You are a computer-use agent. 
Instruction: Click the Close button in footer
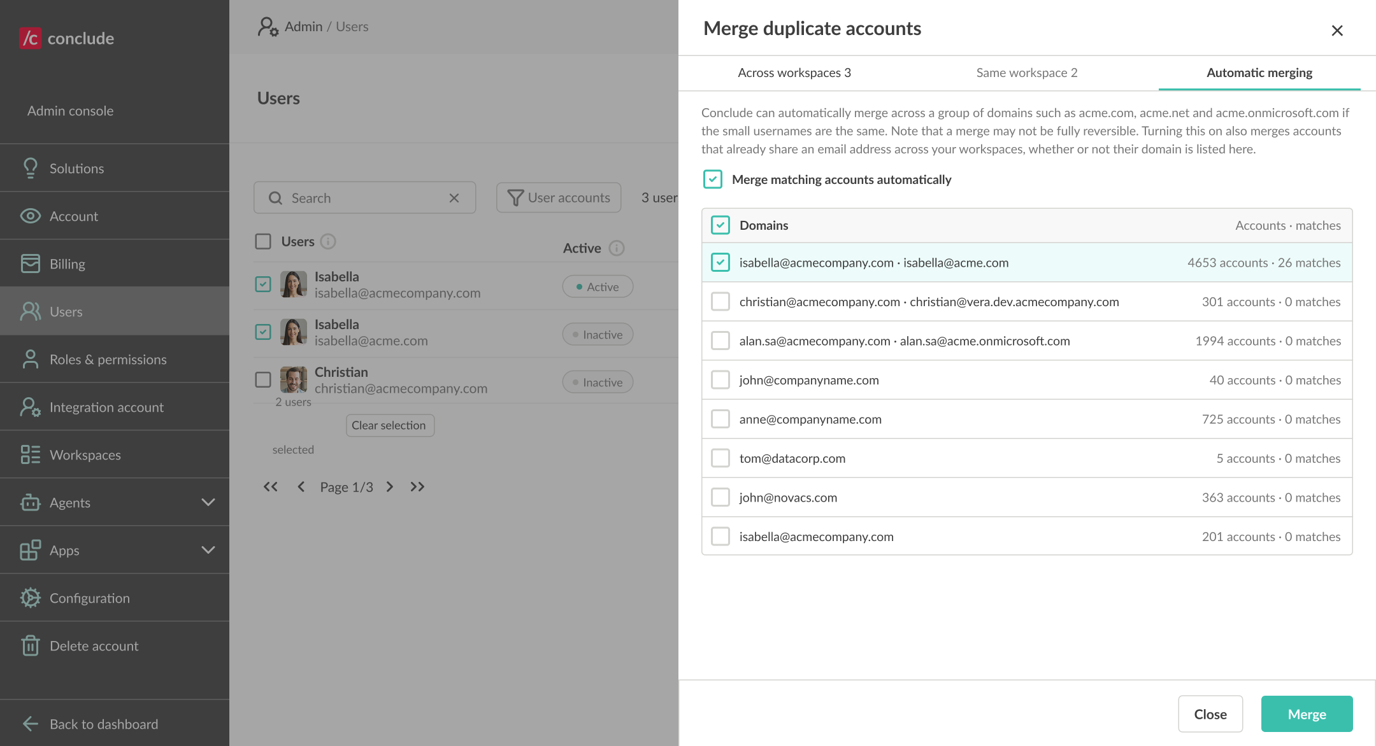click(1210, 714)
